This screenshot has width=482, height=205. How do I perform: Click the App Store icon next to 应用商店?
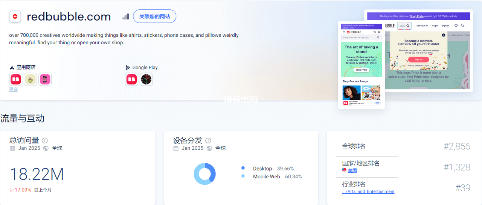click(12, 68)
